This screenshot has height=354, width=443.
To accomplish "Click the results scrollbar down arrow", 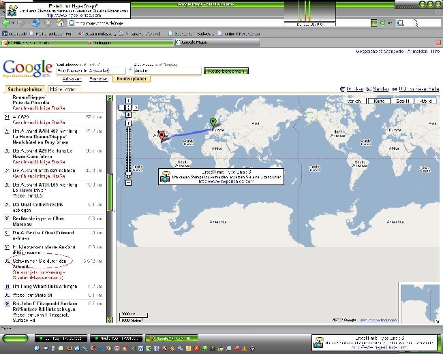I will 110,320.
